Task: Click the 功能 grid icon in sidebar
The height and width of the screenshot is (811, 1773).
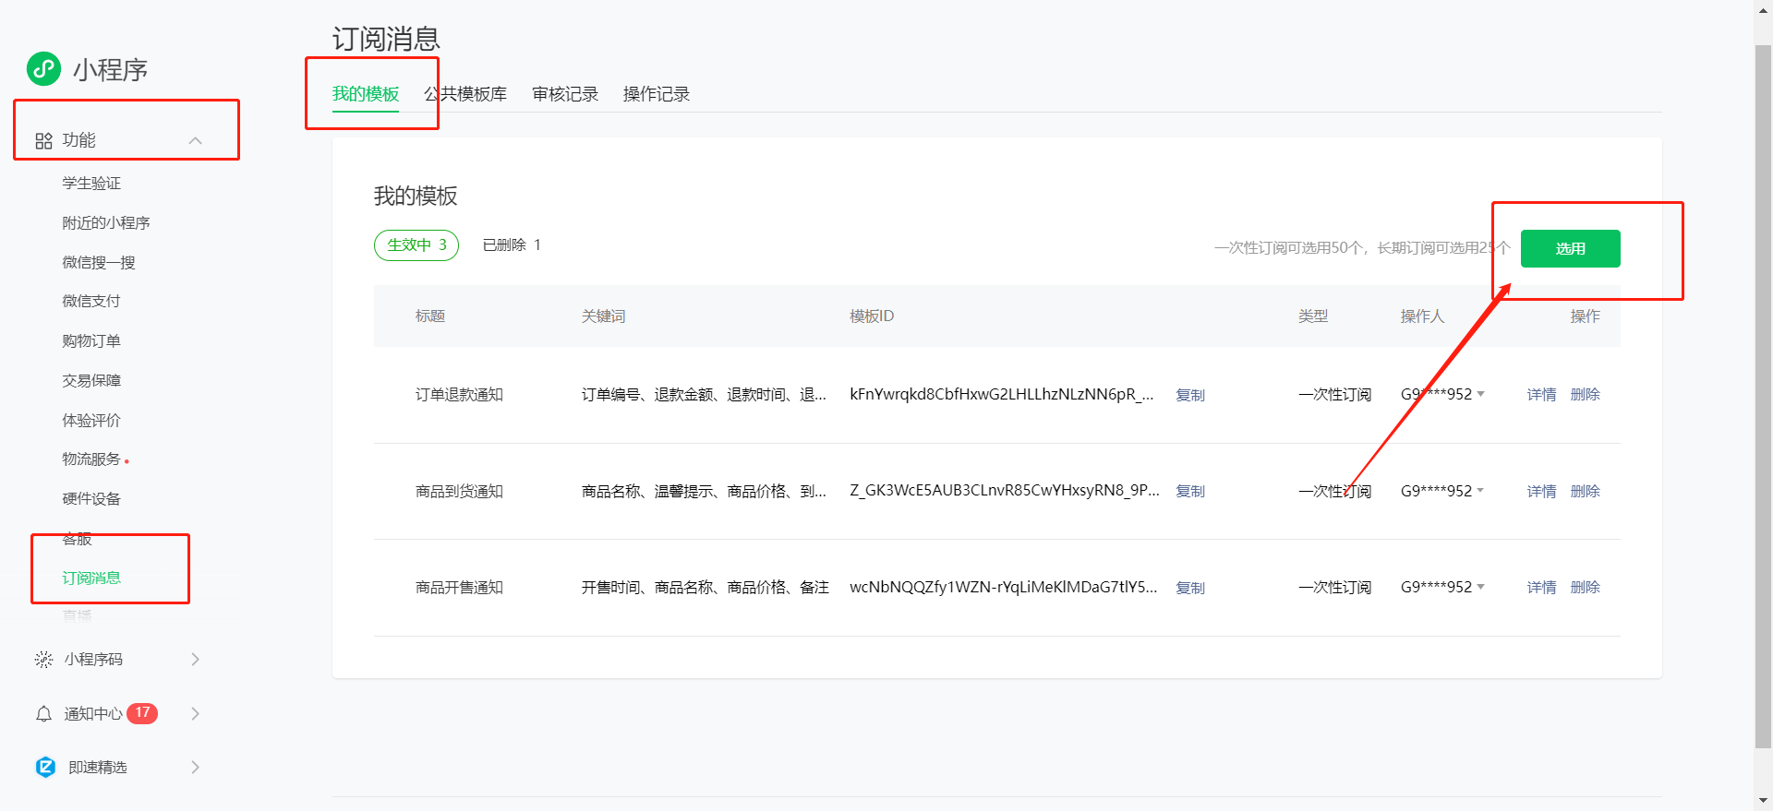Action: click(43, 141)
